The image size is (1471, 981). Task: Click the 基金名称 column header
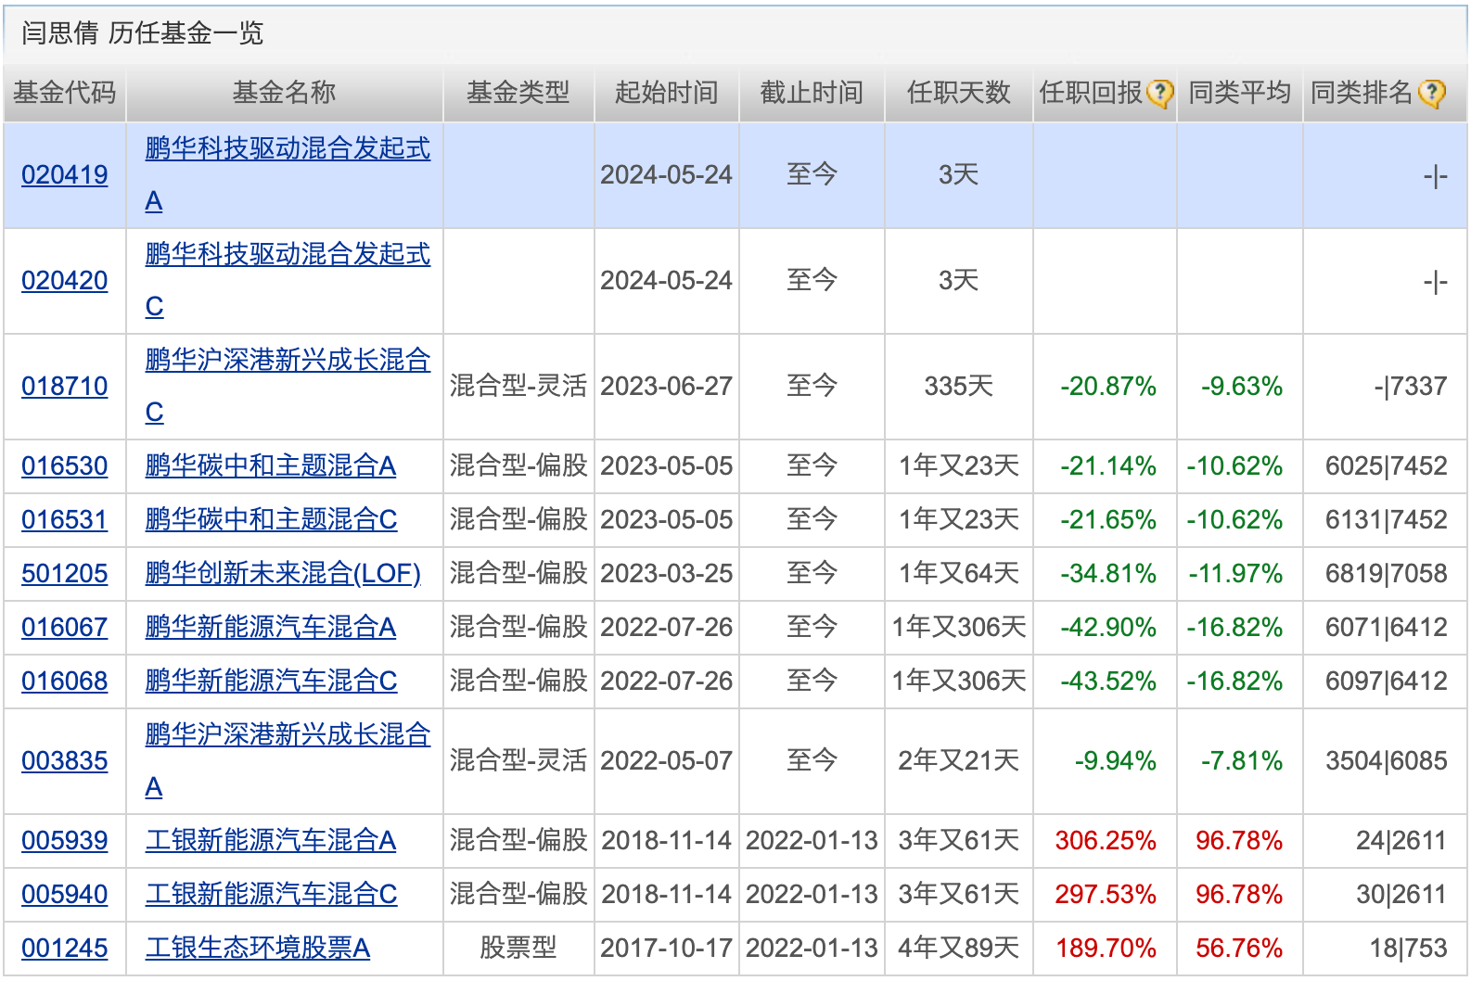pos(285,93)
